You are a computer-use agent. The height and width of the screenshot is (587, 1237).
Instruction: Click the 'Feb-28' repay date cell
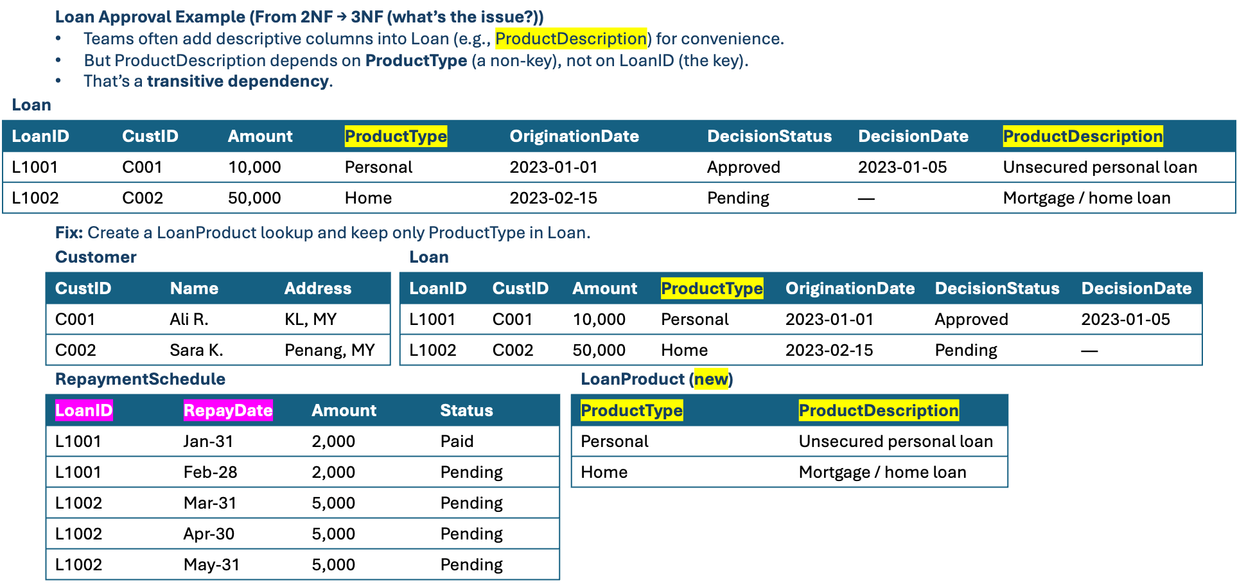coord(210,472)
